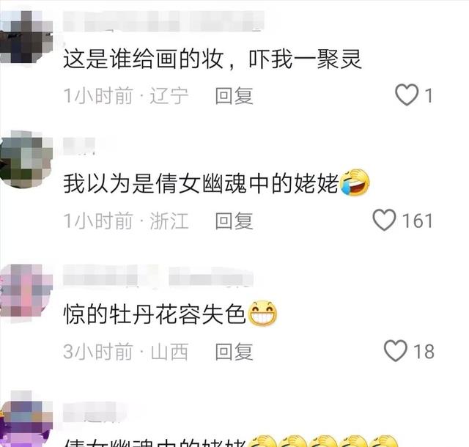Open the blurred username above 这是谁给画的妆
The image size is (469, 447).
164,21
